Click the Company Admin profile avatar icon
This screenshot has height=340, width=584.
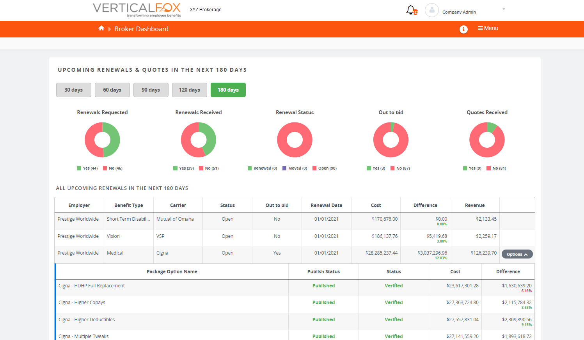(431, 10)
